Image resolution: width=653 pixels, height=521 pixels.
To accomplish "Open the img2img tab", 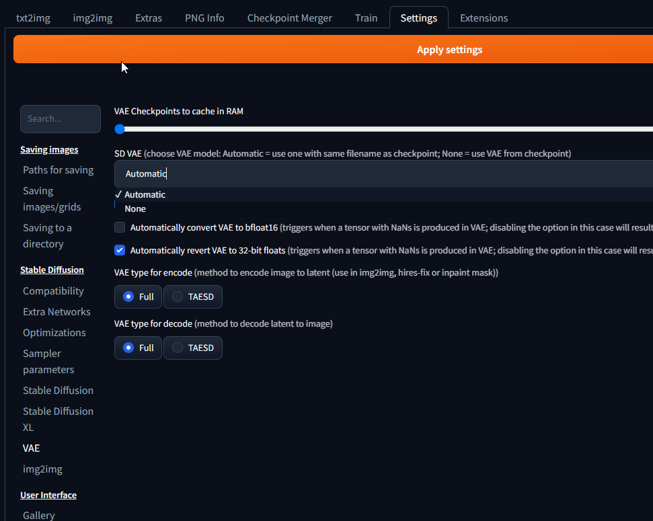I will click(x=92, y=18).
